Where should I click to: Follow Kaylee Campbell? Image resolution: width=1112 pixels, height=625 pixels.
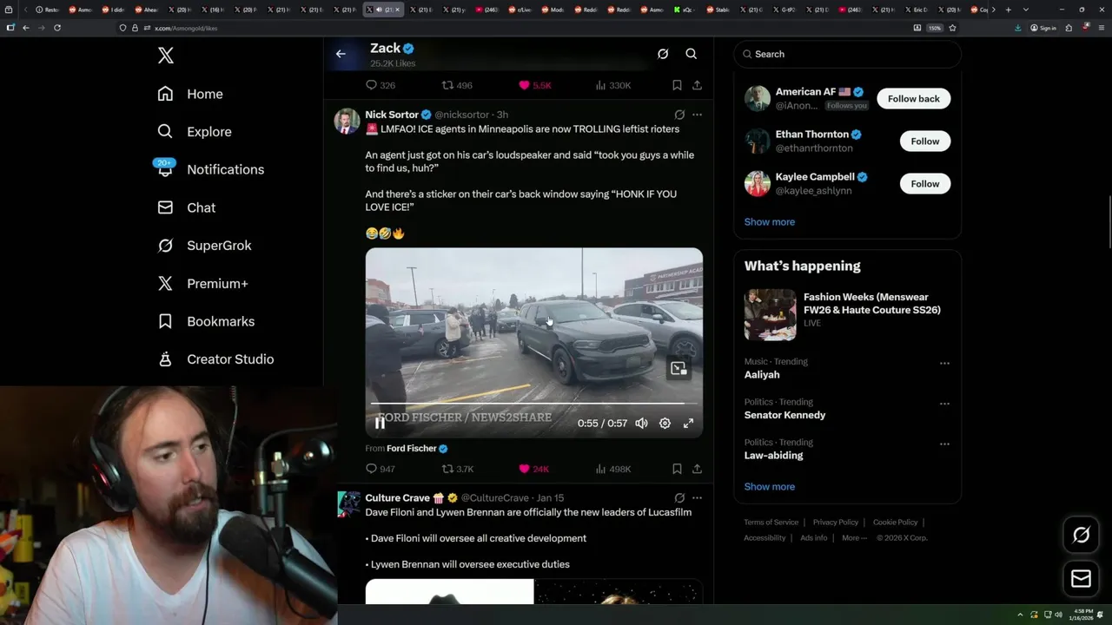tap(925, 184)
